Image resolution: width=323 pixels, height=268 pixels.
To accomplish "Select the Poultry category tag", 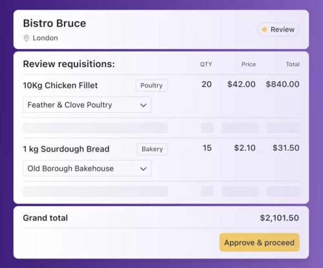I will coord(152,86).
